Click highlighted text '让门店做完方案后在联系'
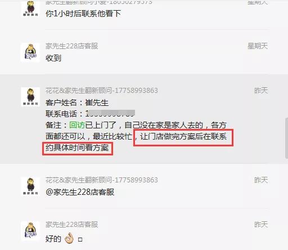This screenshot has width=288, height=250. [183, 136]
